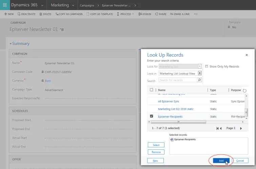The height and width of the screenshot is (169, 256).
Task: Click the Expected Response(%) field
Action: [89, 98]
